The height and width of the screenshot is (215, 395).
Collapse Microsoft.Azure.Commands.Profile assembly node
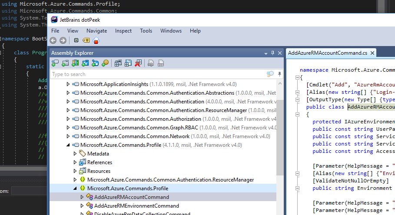click(x=68, y=145)
